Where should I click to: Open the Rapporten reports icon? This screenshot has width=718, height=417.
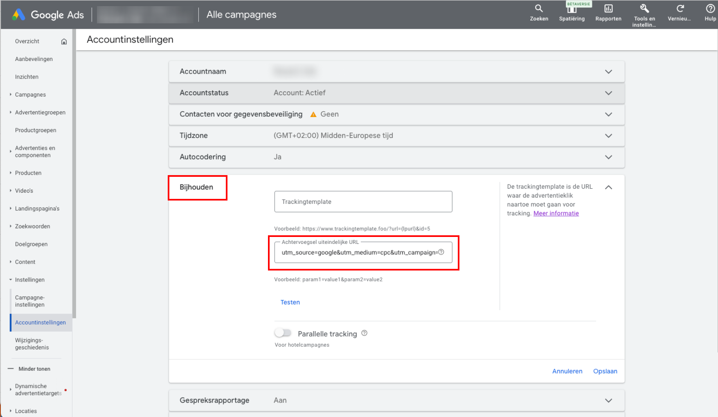608,8
